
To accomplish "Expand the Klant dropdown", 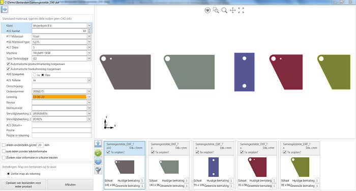I will [x=89, y=25].
